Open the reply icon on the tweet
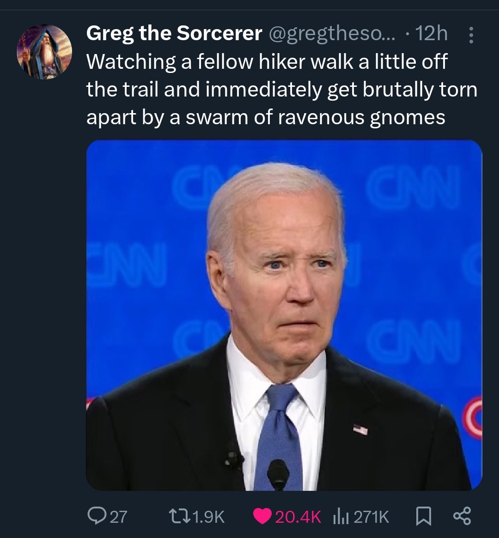Screen dimensions: 499x538 coord(97,516)
